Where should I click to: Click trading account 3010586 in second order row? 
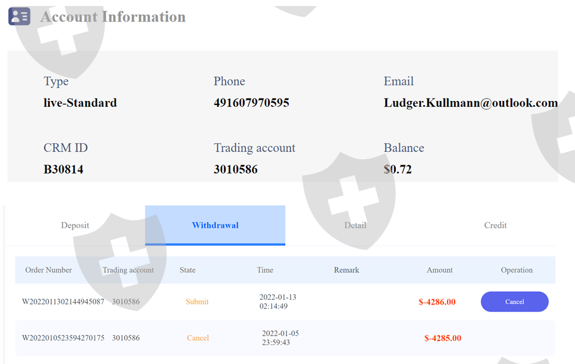click(126, 338)
